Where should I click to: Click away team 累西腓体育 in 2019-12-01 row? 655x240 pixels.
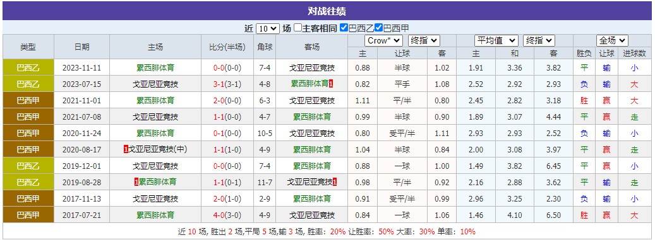point(312,166)
